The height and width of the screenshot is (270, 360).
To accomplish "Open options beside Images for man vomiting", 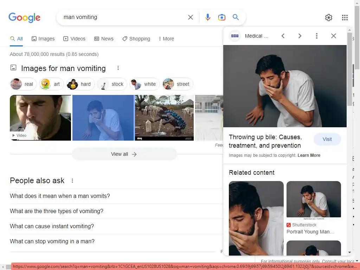I will tap(118, 68).
